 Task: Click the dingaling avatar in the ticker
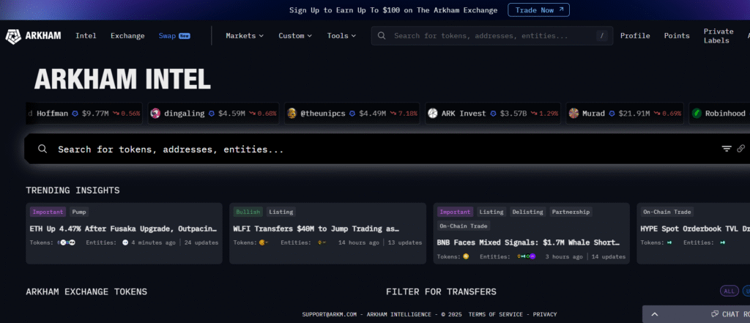point(155,114)
